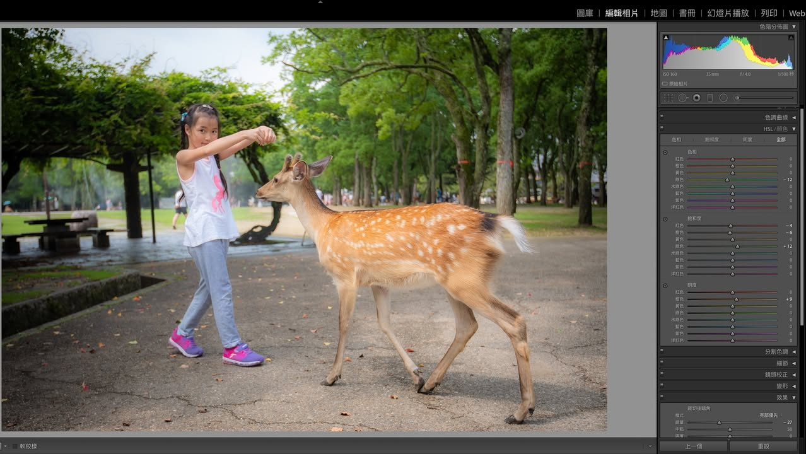Select the Radial Filter tool

[x=723, y=98]
